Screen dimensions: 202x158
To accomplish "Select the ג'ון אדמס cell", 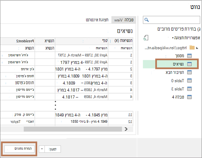I will point(18,69).
